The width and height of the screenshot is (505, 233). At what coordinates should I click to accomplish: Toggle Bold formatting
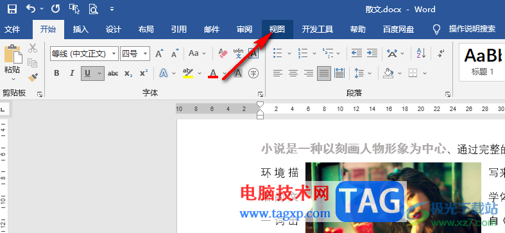pos(56,73)
